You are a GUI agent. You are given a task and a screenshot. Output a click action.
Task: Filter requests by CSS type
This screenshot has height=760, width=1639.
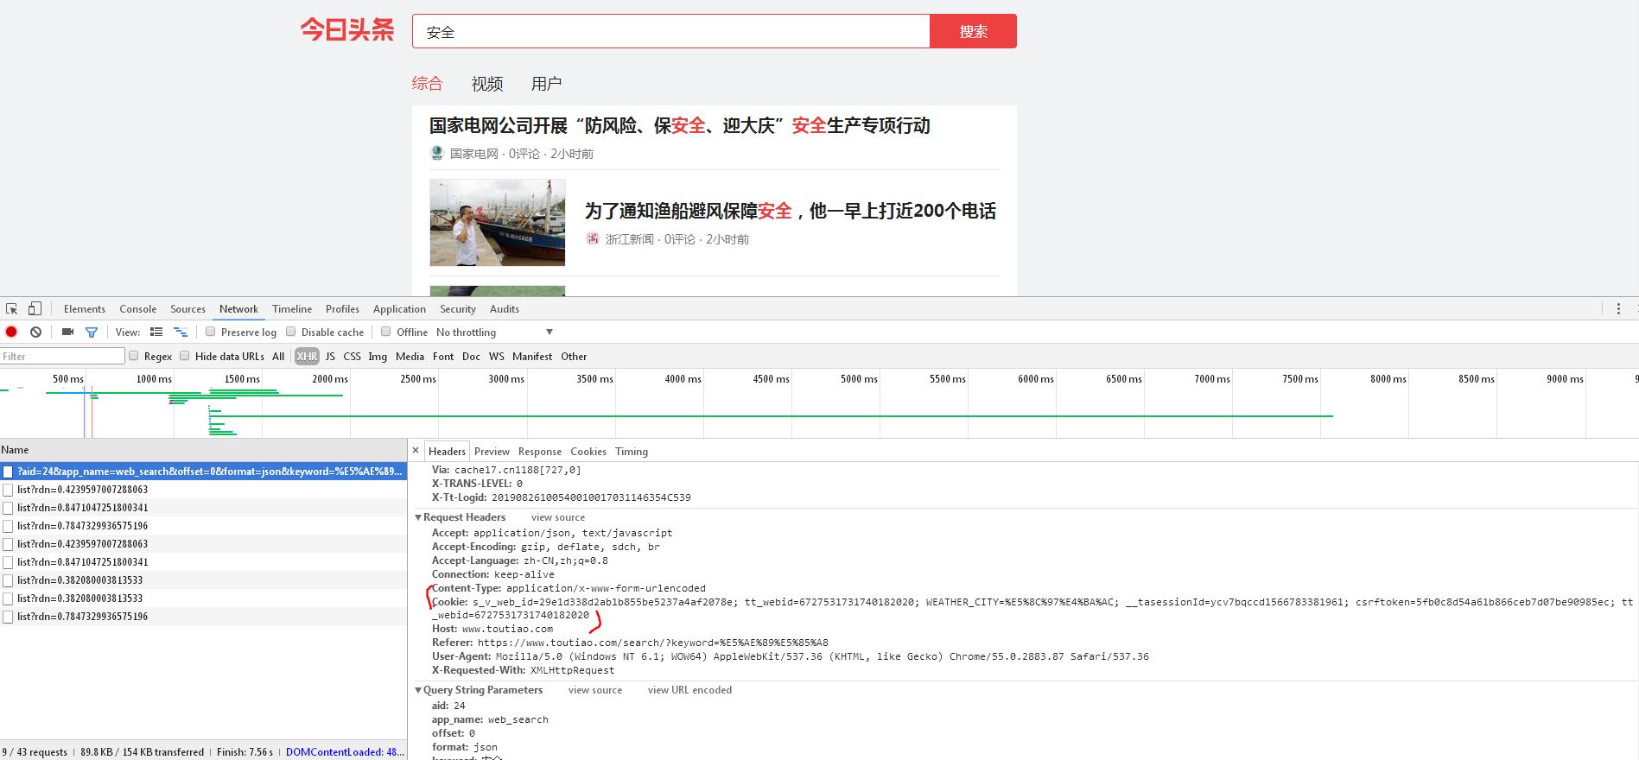click(x=352, y=356)
